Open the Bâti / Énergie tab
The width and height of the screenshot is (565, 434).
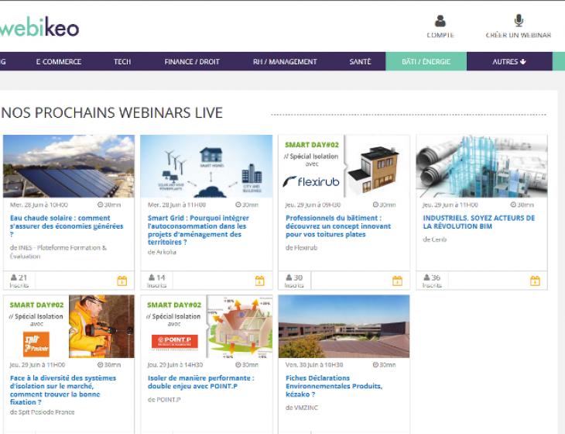pyautogui.click(x=426, y=62)
